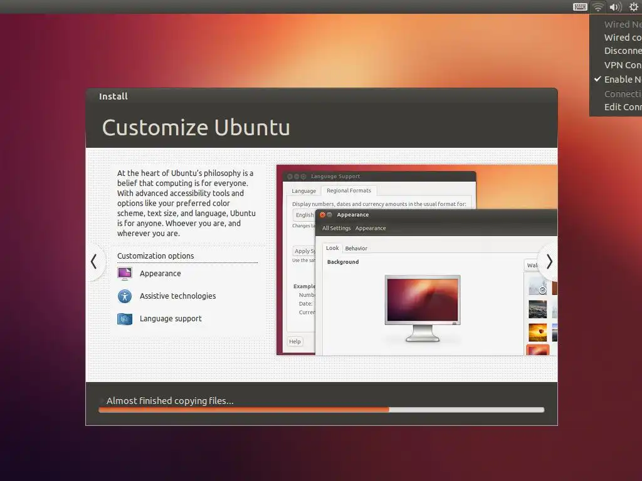Click the Wi-Fi network indicator icon
The width and height of the screenshot is (642, 481).
click(x=598, y=7)
